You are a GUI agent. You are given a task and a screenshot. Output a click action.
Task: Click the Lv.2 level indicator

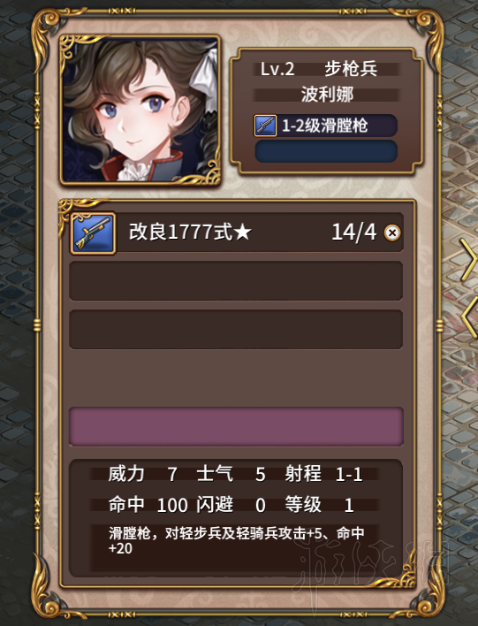pyautogui.click(x=277, y=69)
